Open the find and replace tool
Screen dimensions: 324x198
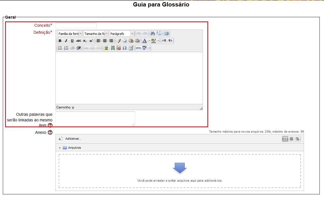pos(159,33)
